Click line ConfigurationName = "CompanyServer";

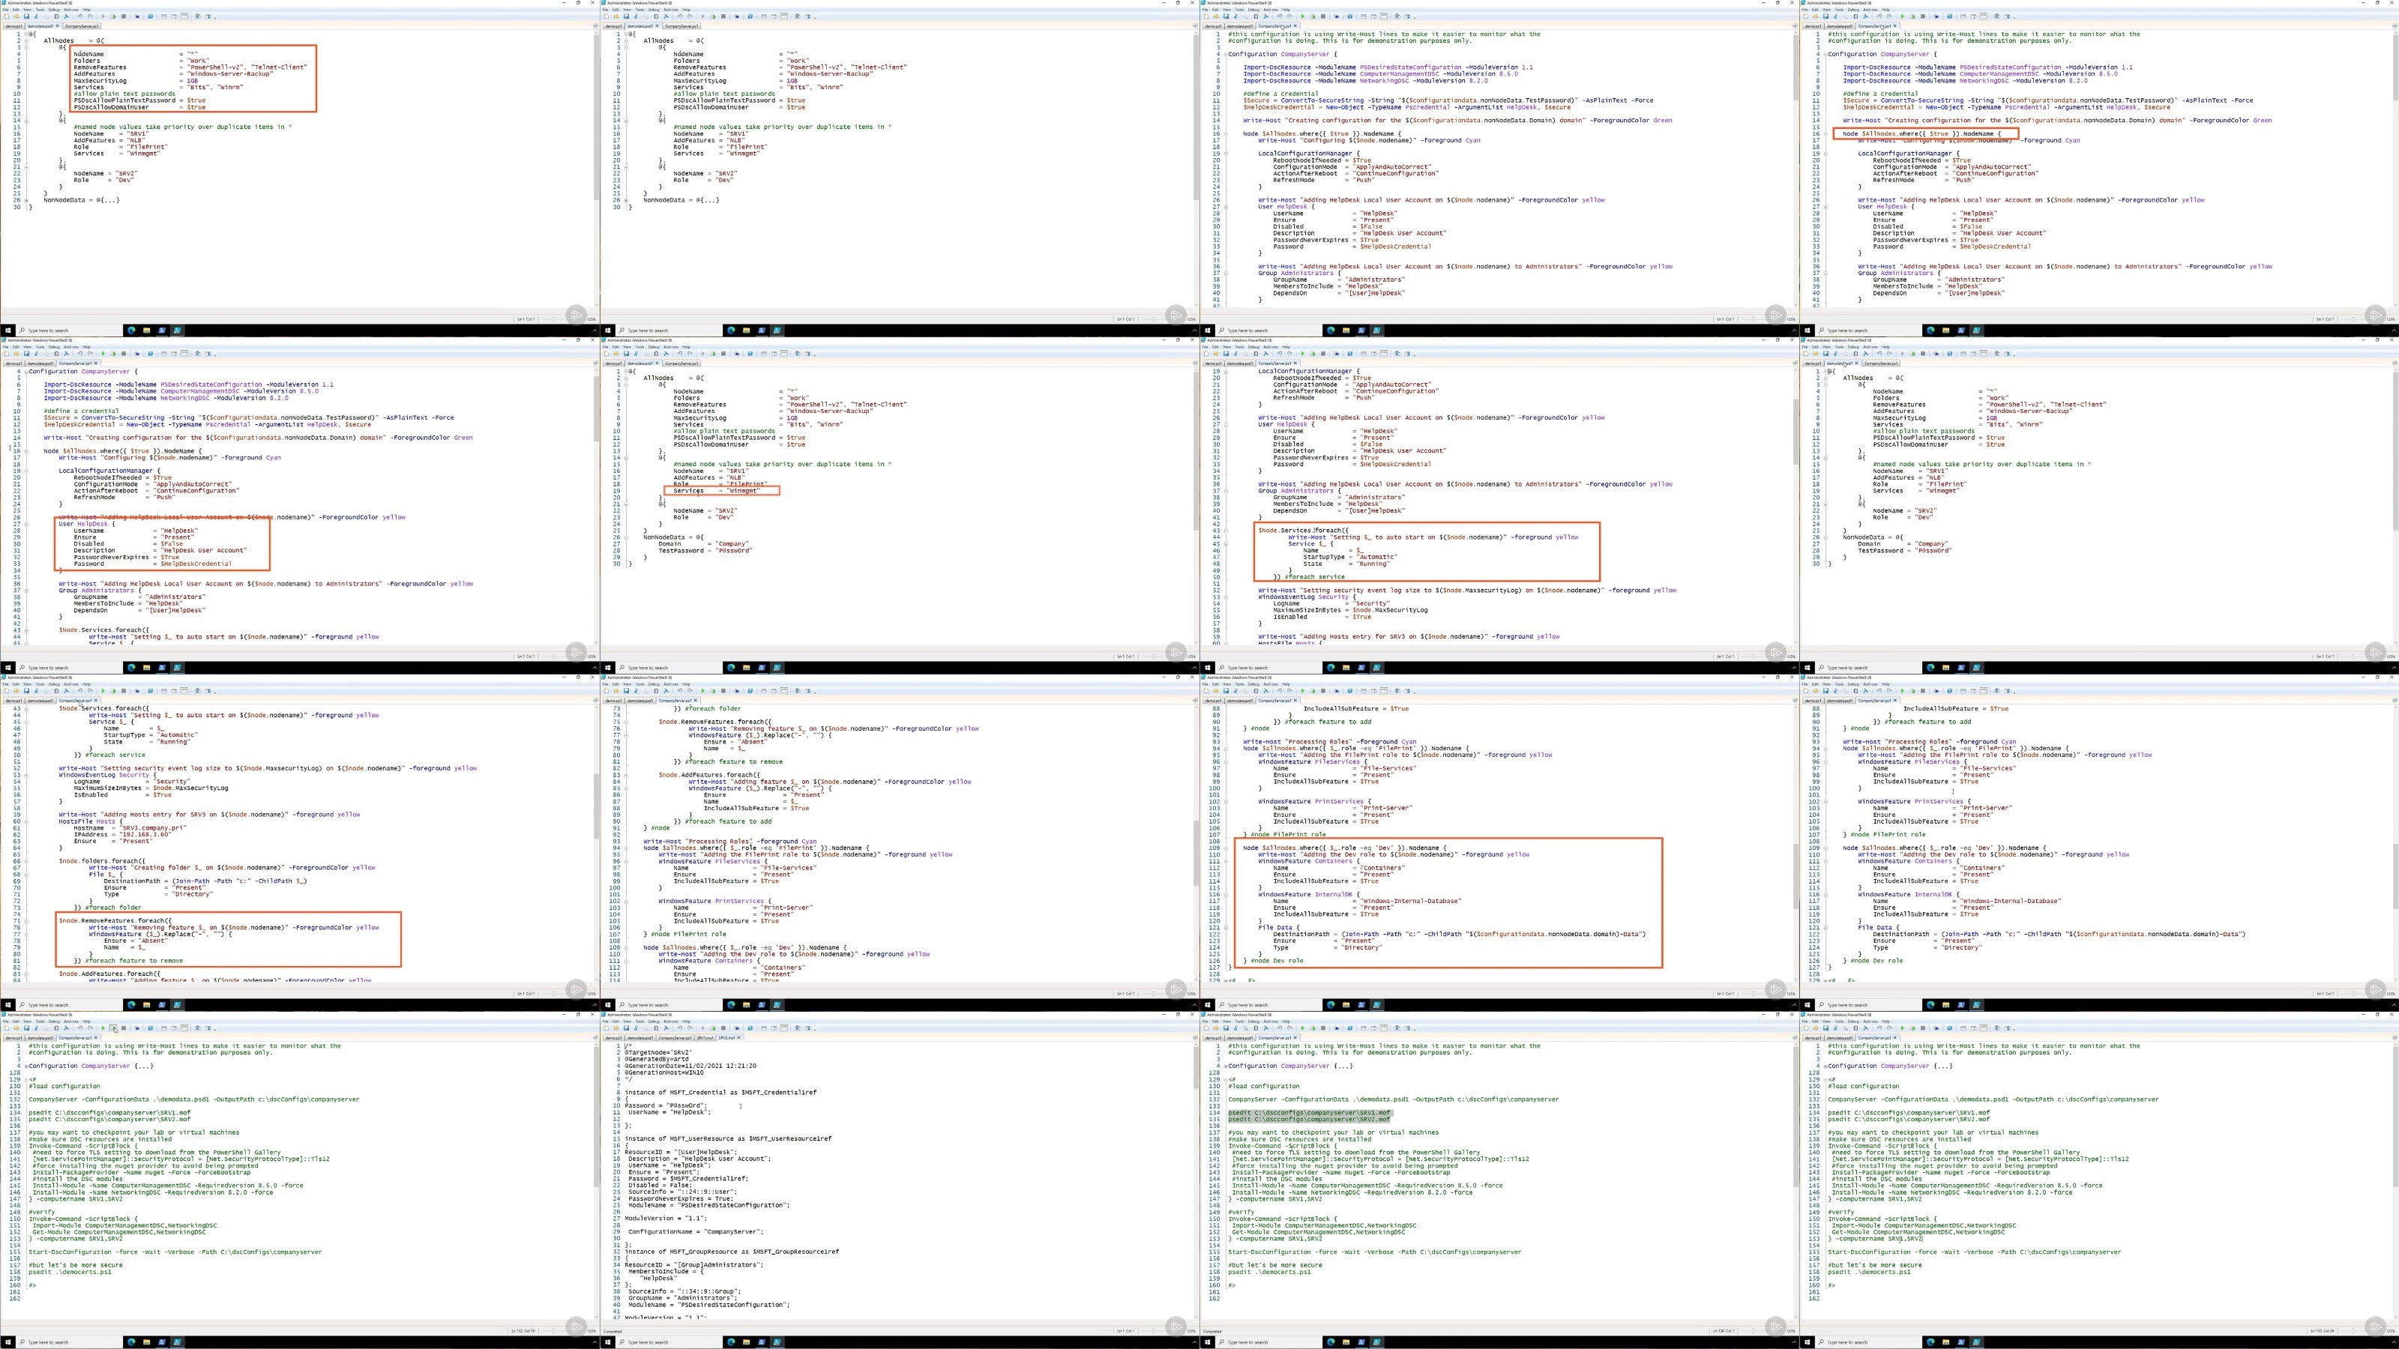pos(696,1231)
